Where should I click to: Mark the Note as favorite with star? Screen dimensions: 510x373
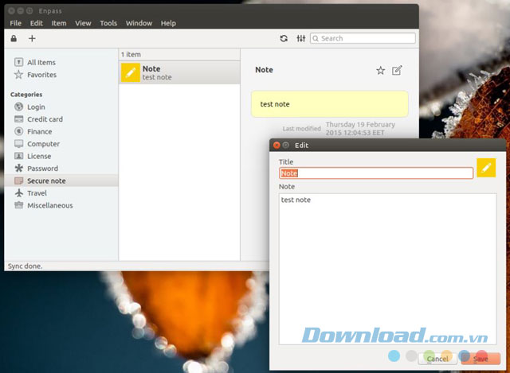tap(381, 70)
